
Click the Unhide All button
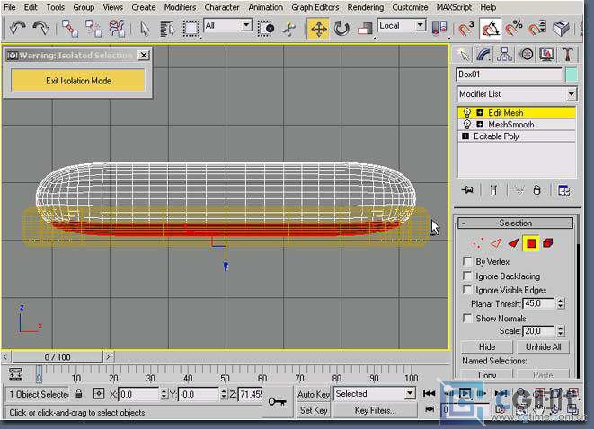click(x=543, y=346)
